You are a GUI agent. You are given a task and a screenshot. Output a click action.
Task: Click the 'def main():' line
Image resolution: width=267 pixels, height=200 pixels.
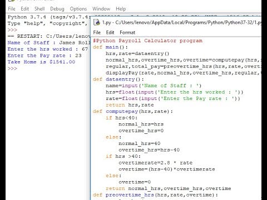tap(110, 47)
